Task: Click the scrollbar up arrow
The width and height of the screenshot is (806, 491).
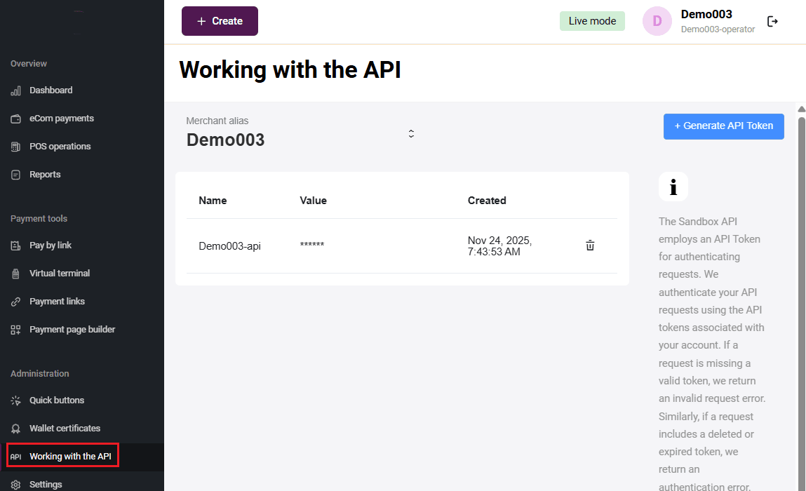Action: tap(801, 109)
